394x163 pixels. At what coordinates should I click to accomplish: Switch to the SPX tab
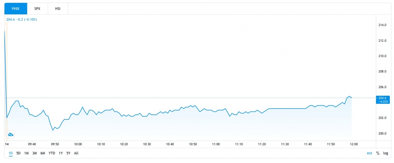click(37, 9)
